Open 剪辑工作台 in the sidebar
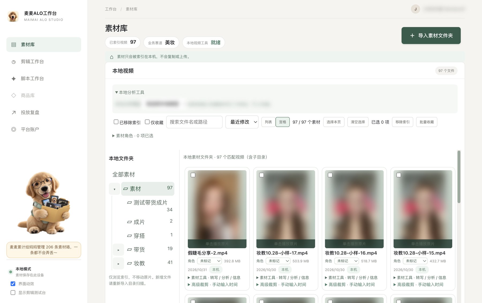This screenshot has width=482, height=303. point(44,62)
